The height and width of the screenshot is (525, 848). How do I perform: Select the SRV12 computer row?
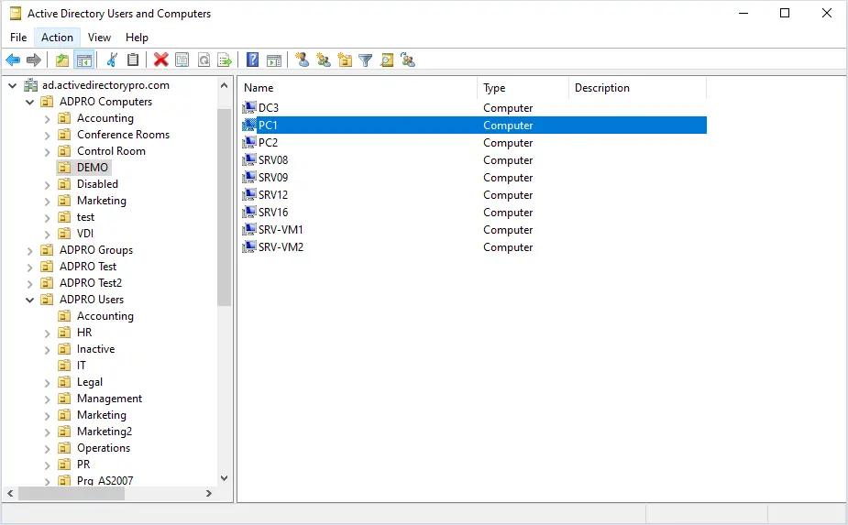473,194
